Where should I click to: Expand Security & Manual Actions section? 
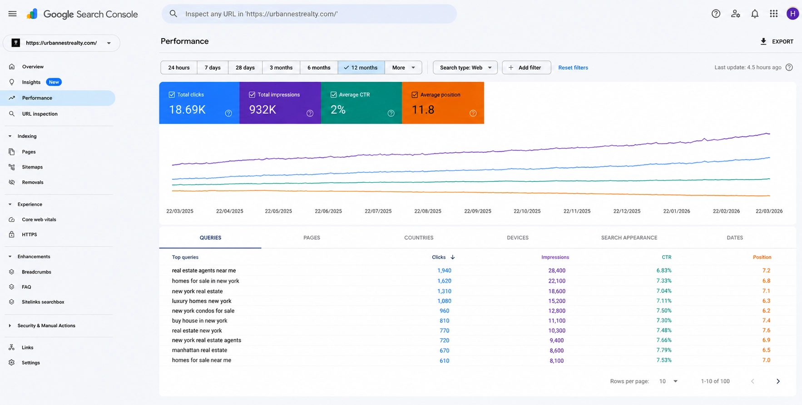click(10, 325)
